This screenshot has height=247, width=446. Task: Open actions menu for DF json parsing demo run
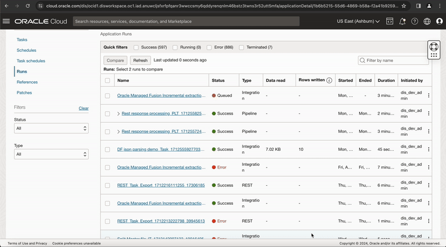(429, 149)
